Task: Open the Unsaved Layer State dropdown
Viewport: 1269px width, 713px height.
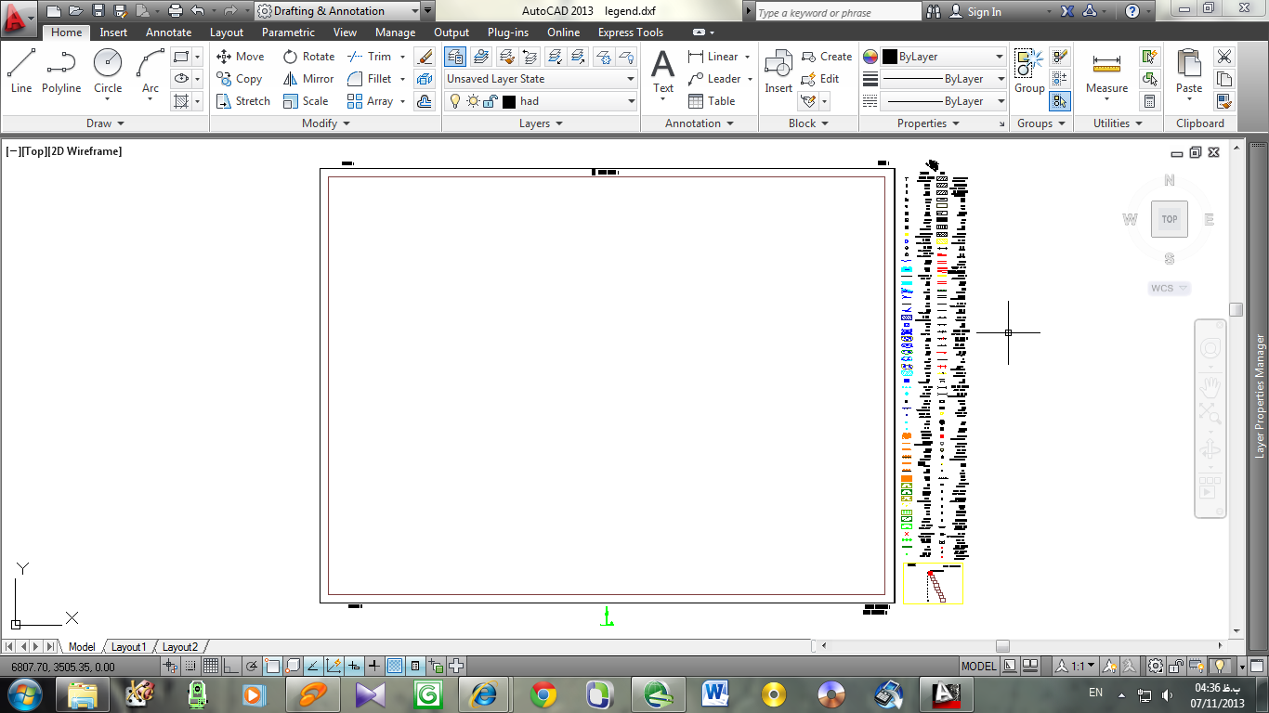Action: [x=541, y=79]
